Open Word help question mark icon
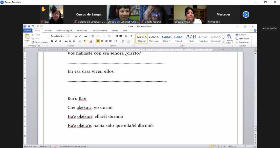Image resolution: width=280 pixels, height=148 pixels. tap(255, 30)
